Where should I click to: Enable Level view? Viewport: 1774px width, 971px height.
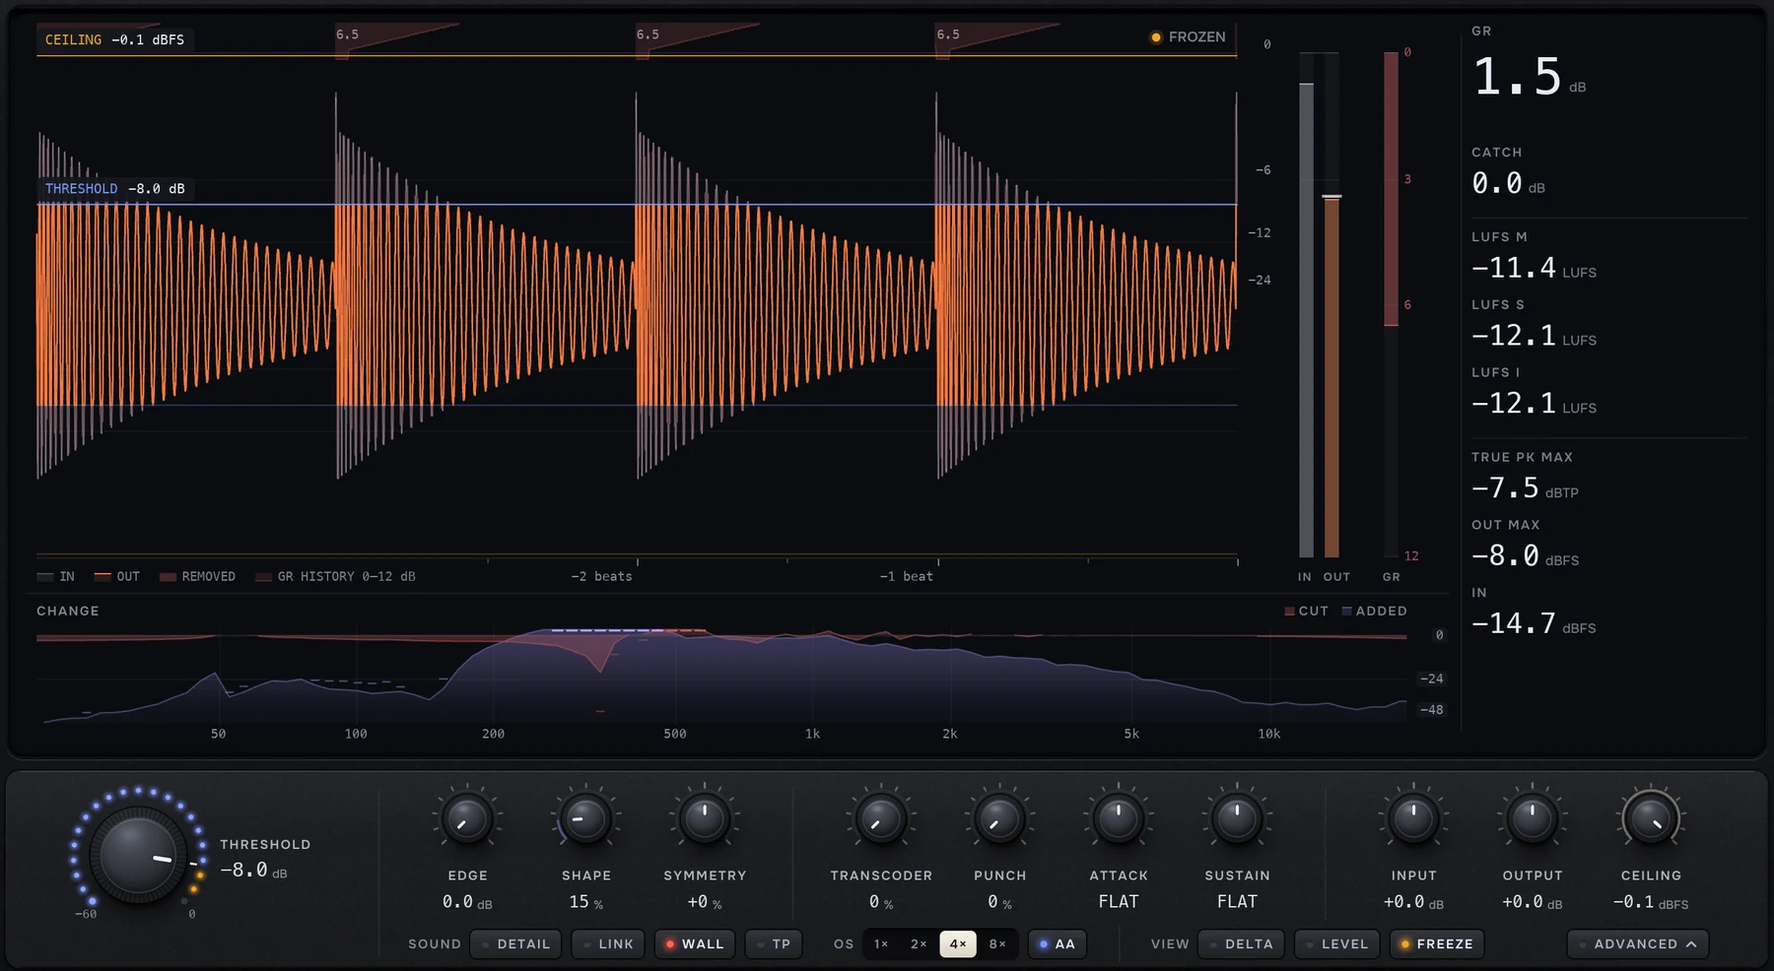pyautogui.click(x=1336, y=944)
